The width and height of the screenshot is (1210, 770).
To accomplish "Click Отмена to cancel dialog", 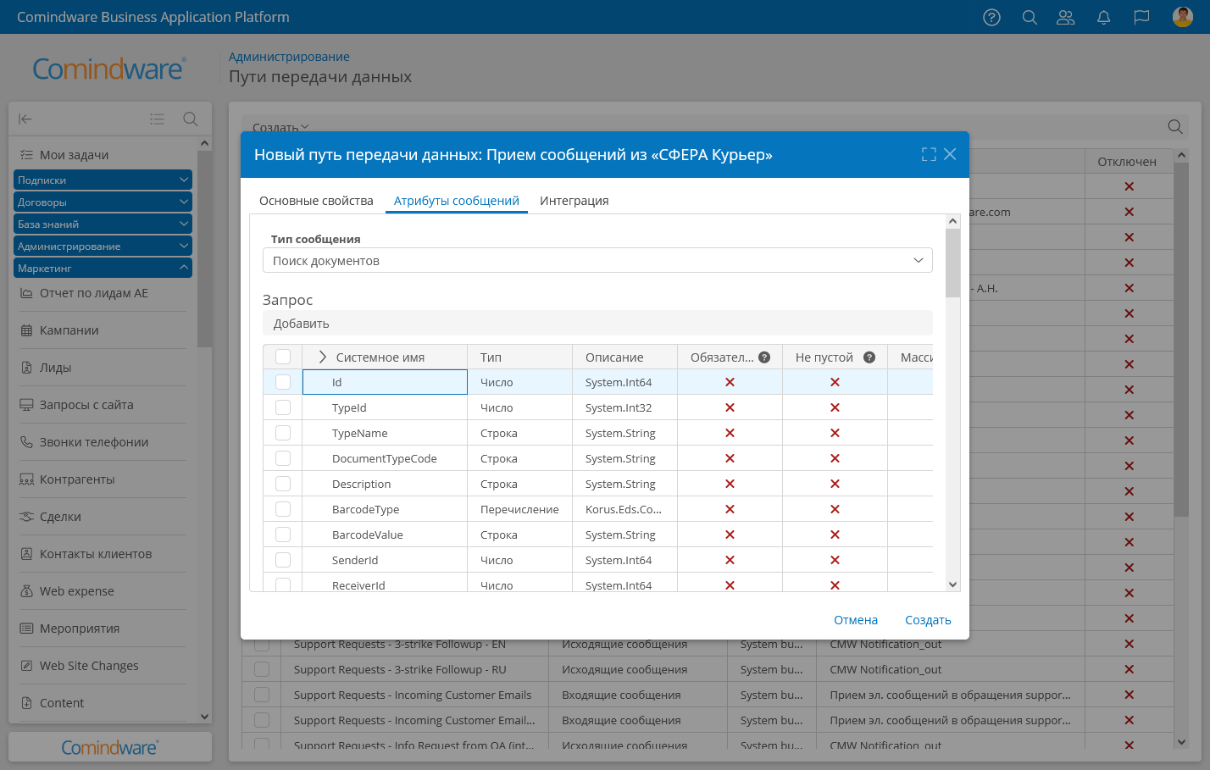I will pyautogui.click(x=856, y=620).
